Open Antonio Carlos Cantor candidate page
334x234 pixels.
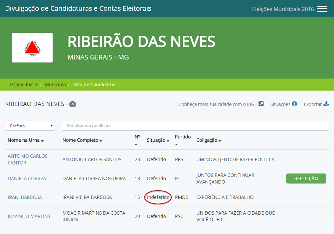tap(27, 159)
